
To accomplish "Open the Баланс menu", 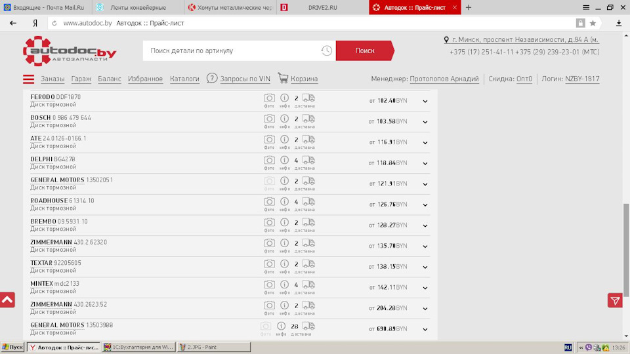I will (x=110, y=79).
